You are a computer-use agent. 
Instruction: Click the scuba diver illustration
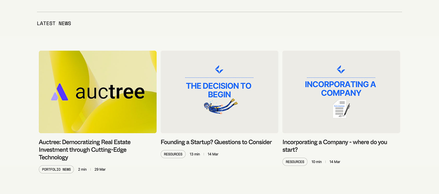221,106
